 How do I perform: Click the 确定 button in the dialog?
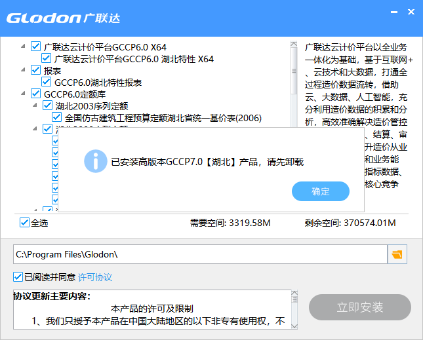click(x=321, y=191)
